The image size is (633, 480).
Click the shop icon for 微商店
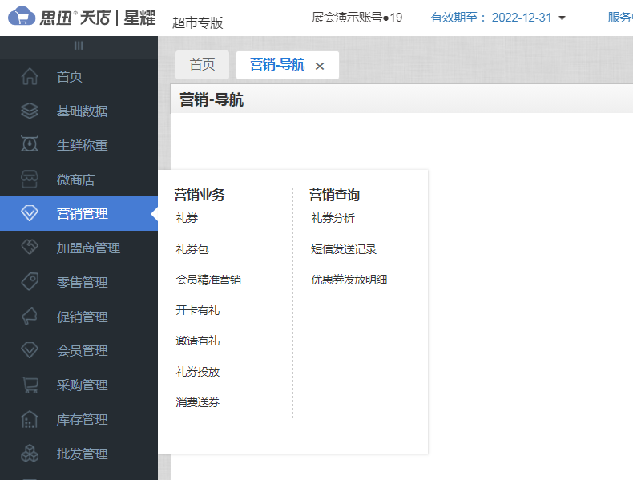coord(30,179)
